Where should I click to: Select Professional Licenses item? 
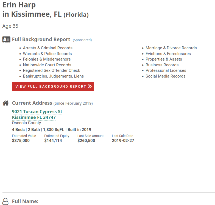click(x=166, y=70)
